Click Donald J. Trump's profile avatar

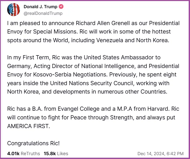[x=13, y=10]
